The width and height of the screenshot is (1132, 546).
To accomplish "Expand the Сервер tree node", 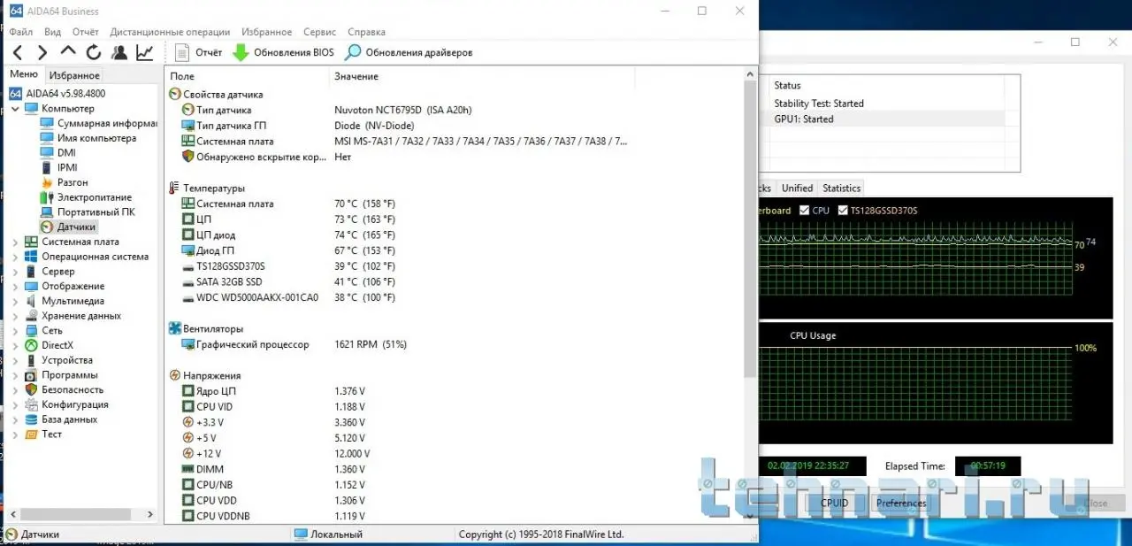I will (x=15, y=272).
